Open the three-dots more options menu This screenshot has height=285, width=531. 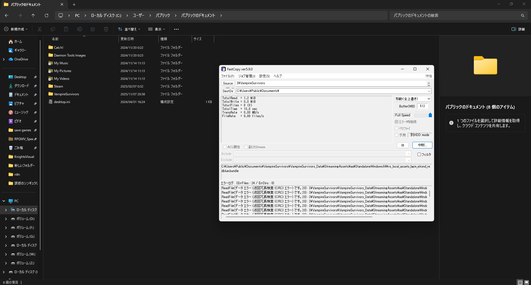click(x=176, y=29)
